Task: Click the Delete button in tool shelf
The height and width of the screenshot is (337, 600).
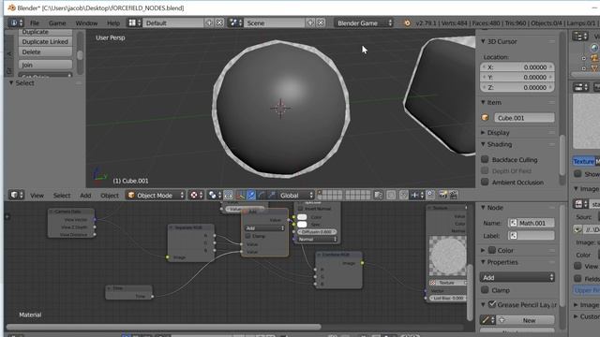Action: (x=45, y=52)
